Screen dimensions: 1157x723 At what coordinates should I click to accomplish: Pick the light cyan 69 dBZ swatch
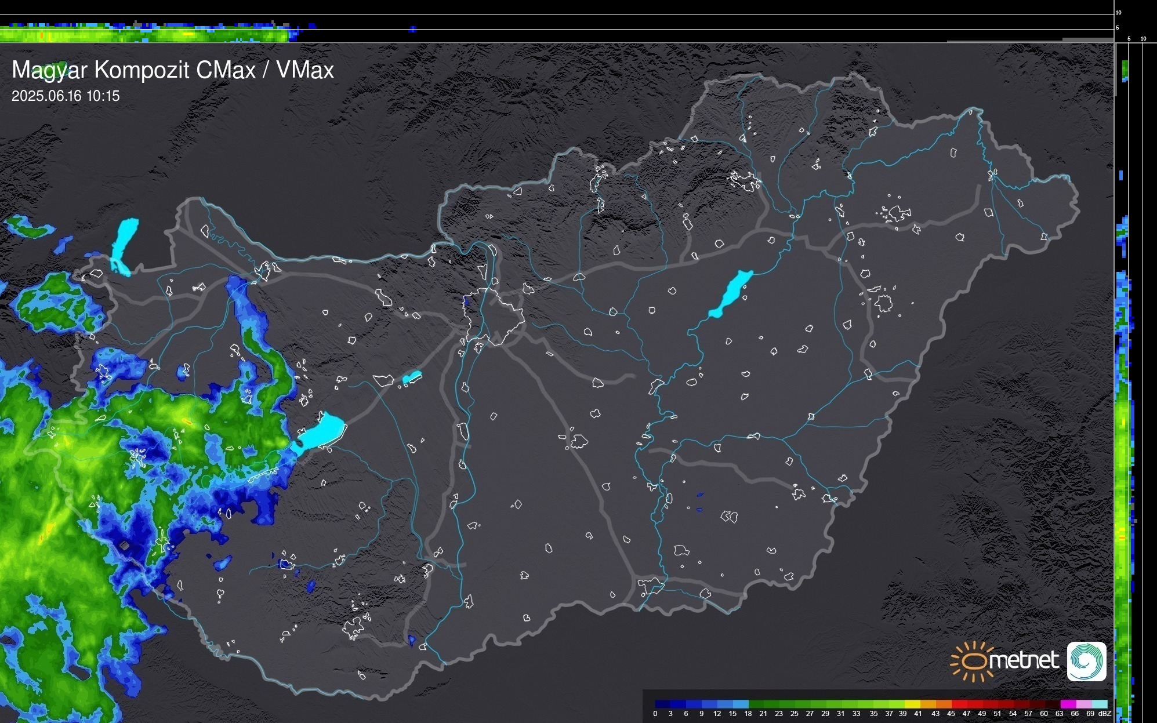pos(1098,704)
